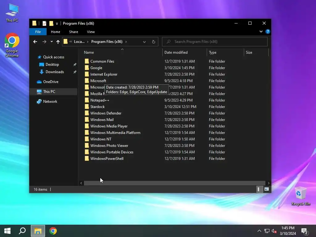Image resolution: width=316 pixels, height=237 pixels.
Task: Click the scroll left arrow
Action: 81,183
